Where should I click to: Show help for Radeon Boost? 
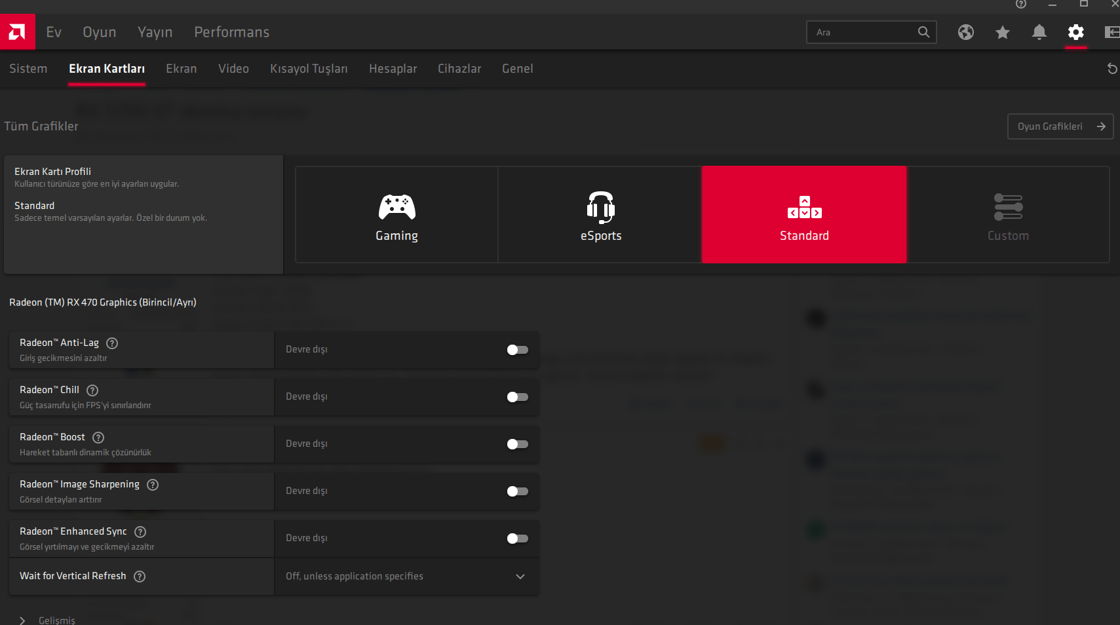click(98, 438)
